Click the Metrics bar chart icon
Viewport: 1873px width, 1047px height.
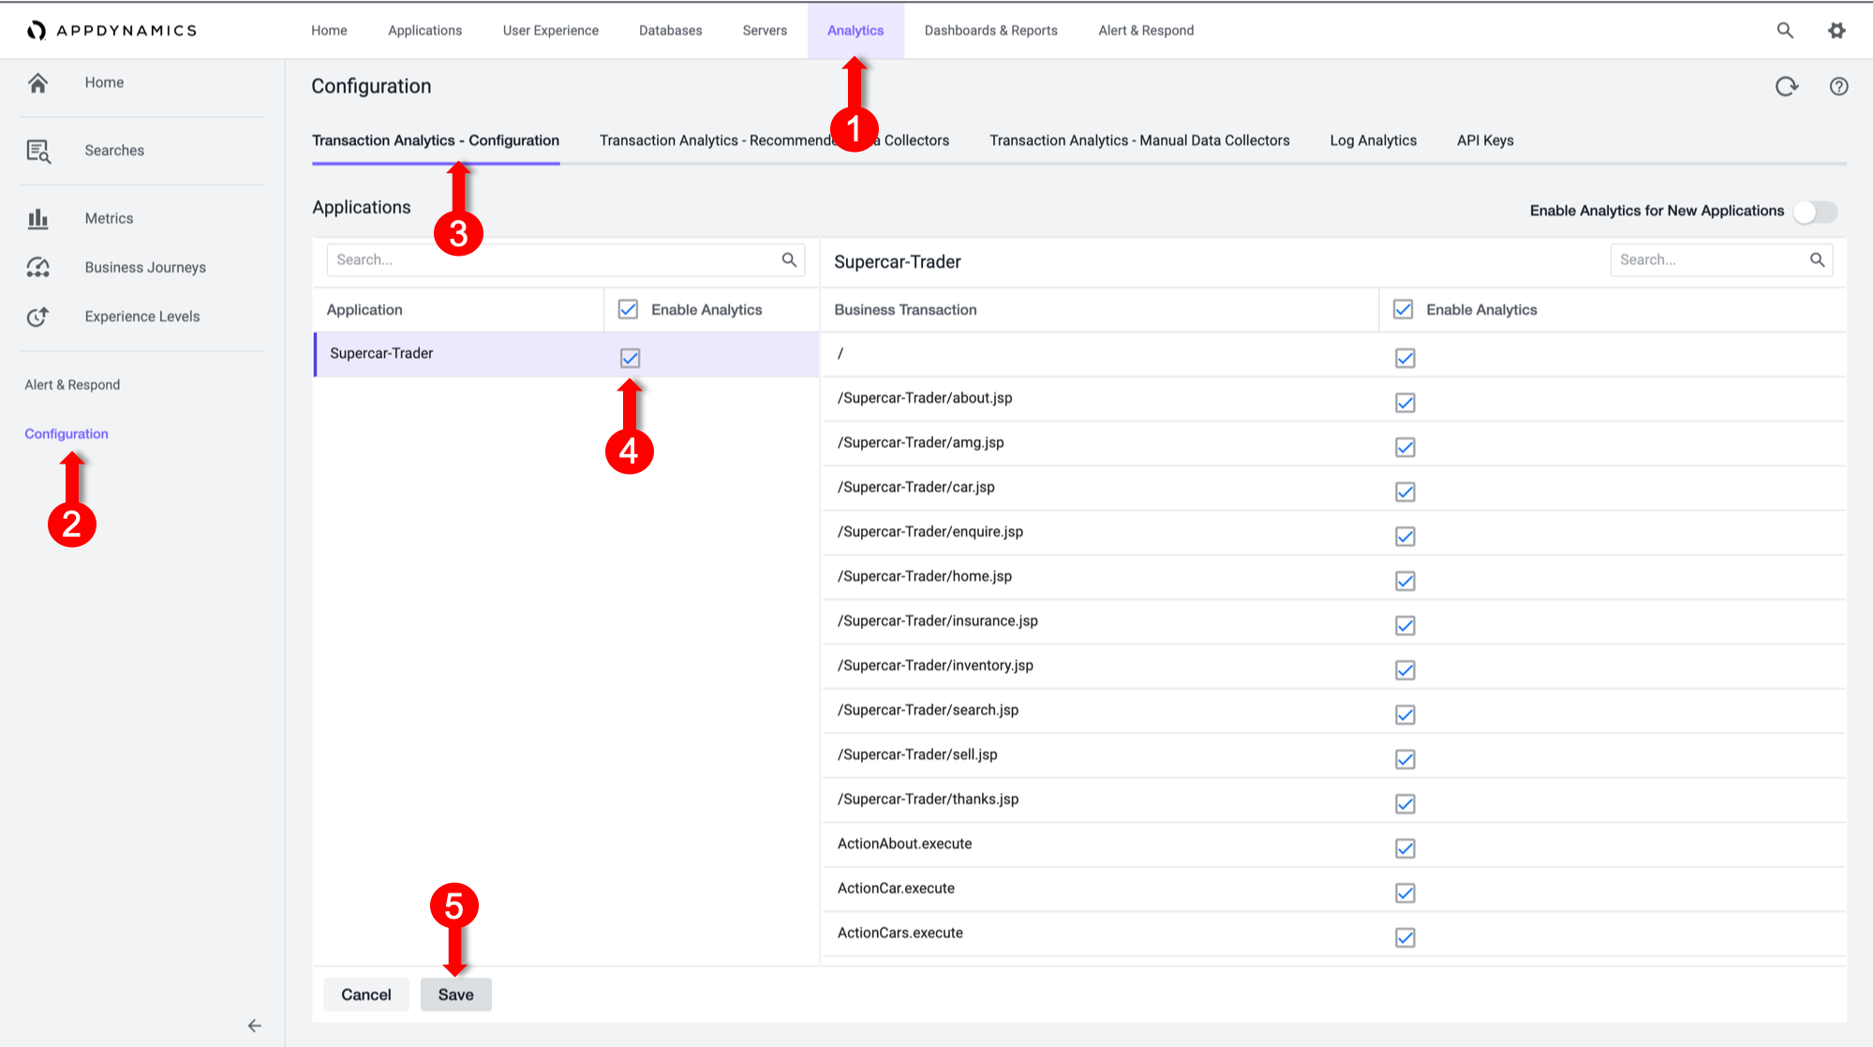tap(37, 218)
